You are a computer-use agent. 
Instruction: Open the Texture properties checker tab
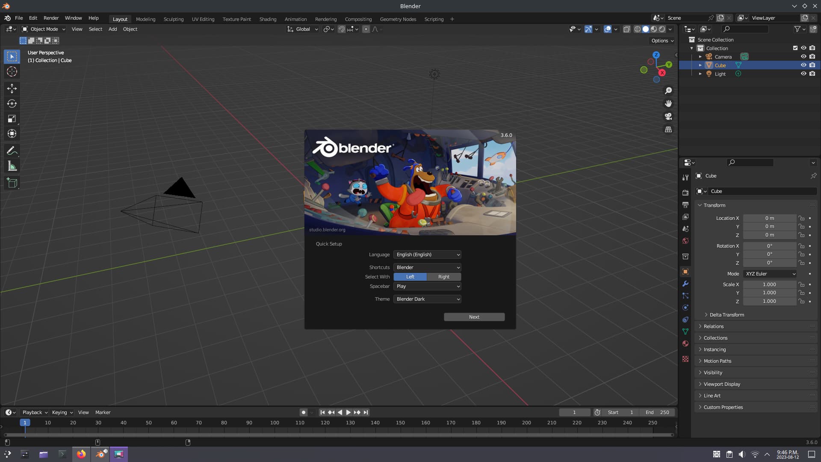[x=685, y=359]
